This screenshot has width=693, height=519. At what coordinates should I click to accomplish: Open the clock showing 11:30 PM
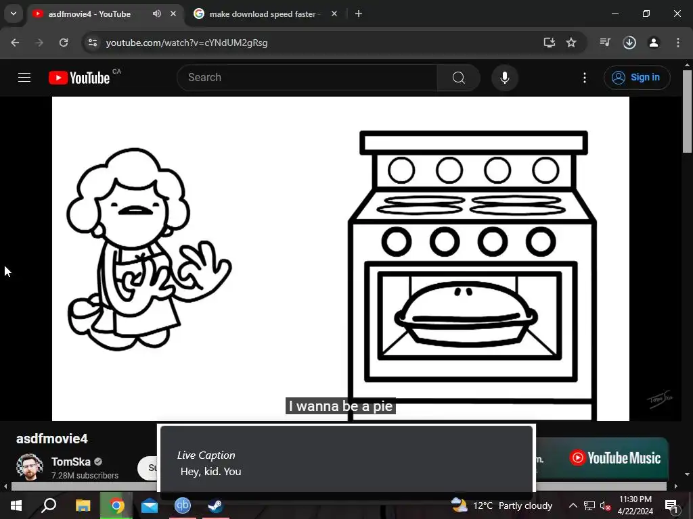(635, 505)
